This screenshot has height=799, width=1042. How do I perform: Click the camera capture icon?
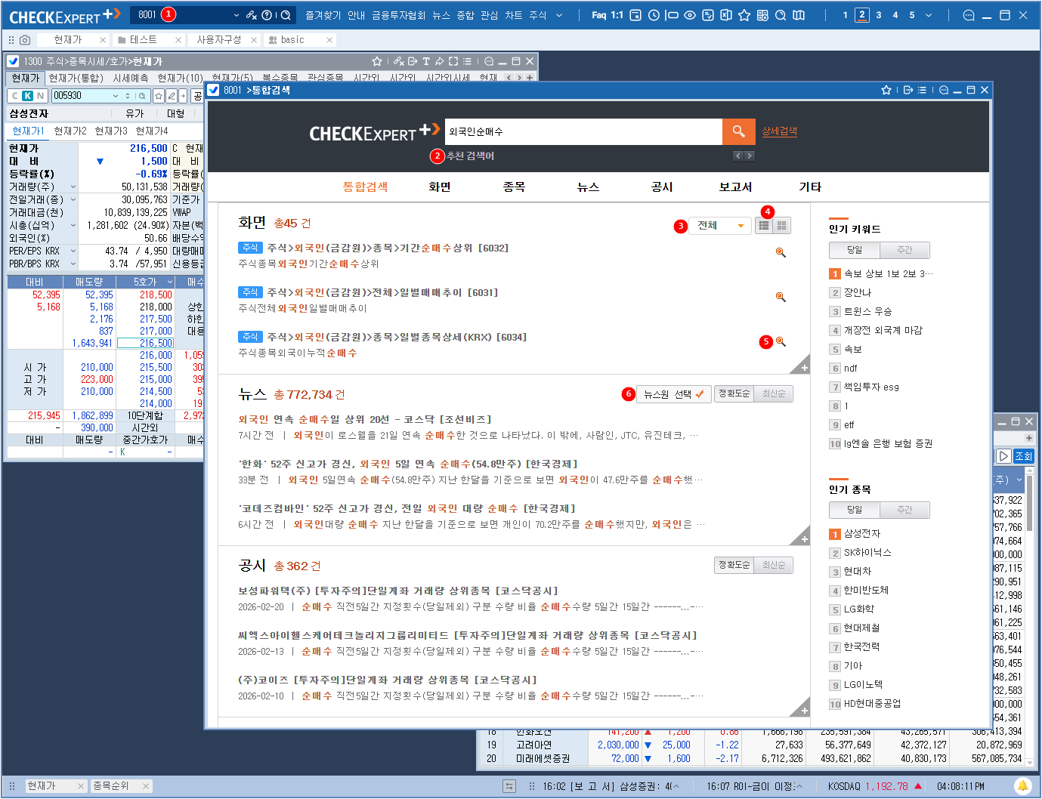25,40
